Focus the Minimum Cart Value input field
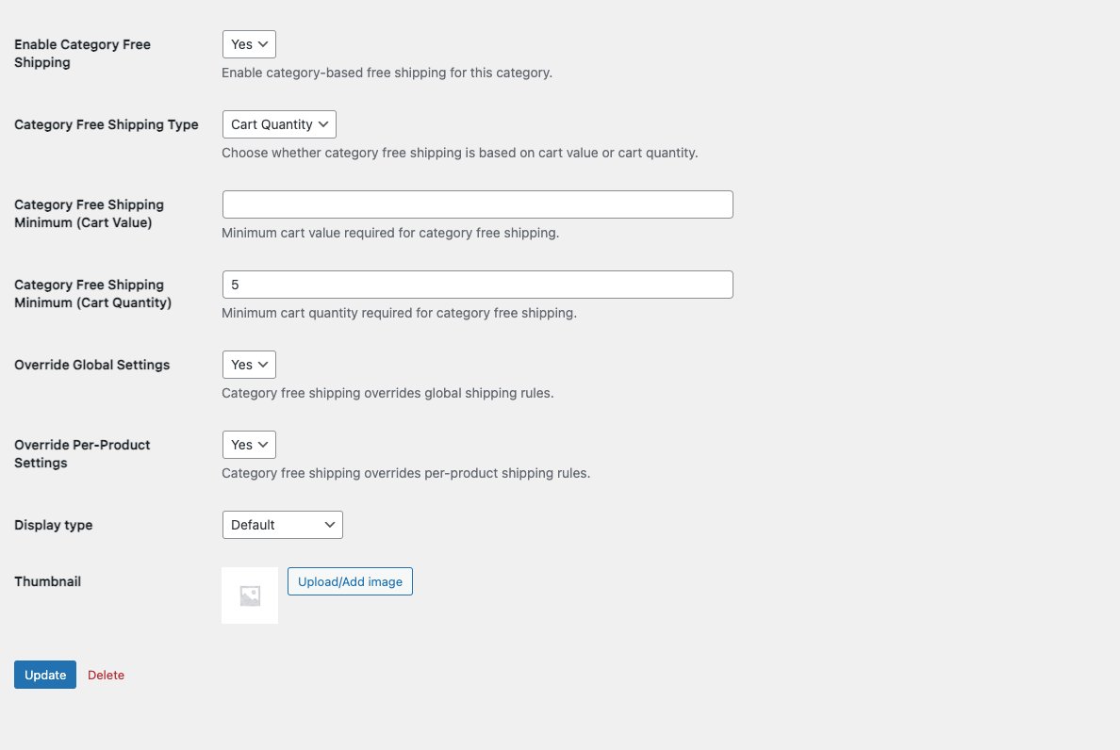Viewport: 1120px width, 750px height. pyautogui.click(x=477, y=204)
